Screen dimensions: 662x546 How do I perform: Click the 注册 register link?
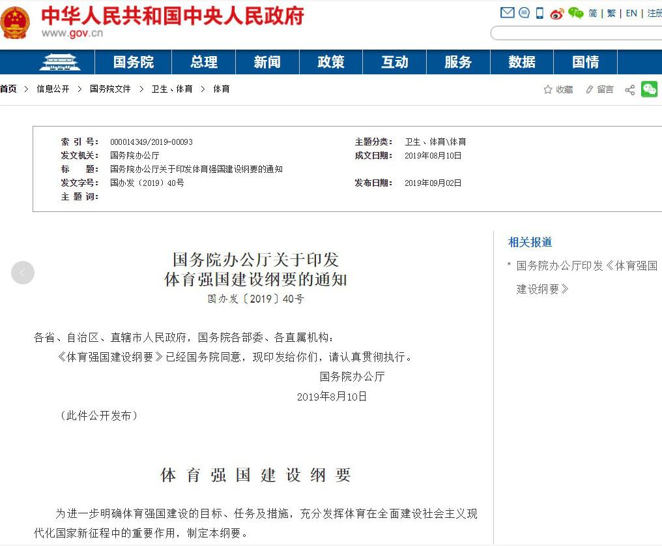[654, 13]
